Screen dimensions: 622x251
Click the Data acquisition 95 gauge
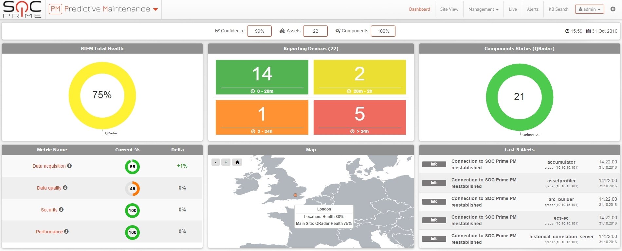[x=132, y=167]
